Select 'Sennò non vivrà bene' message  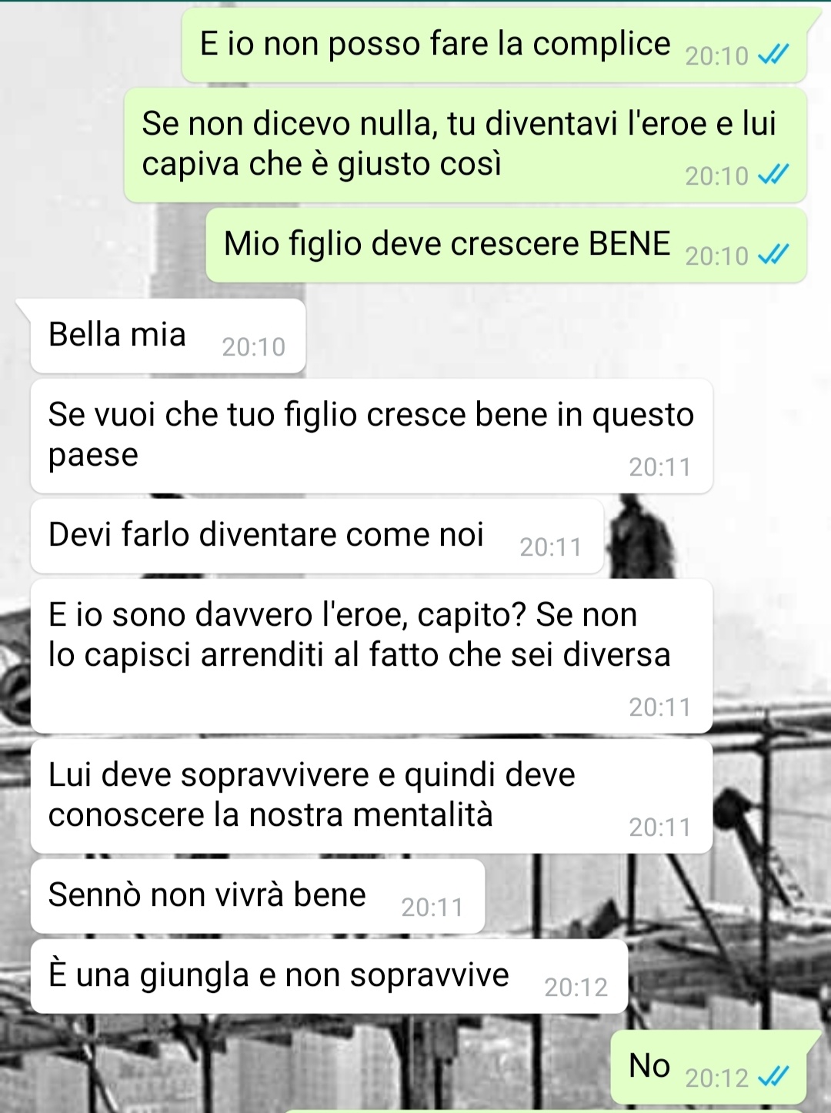(x=258, y=897)
